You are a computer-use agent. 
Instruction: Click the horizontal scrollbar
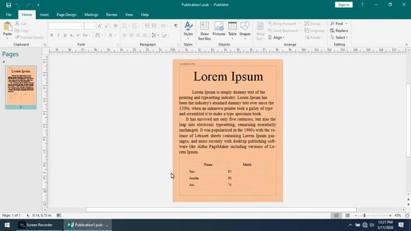tap(221, 210)
